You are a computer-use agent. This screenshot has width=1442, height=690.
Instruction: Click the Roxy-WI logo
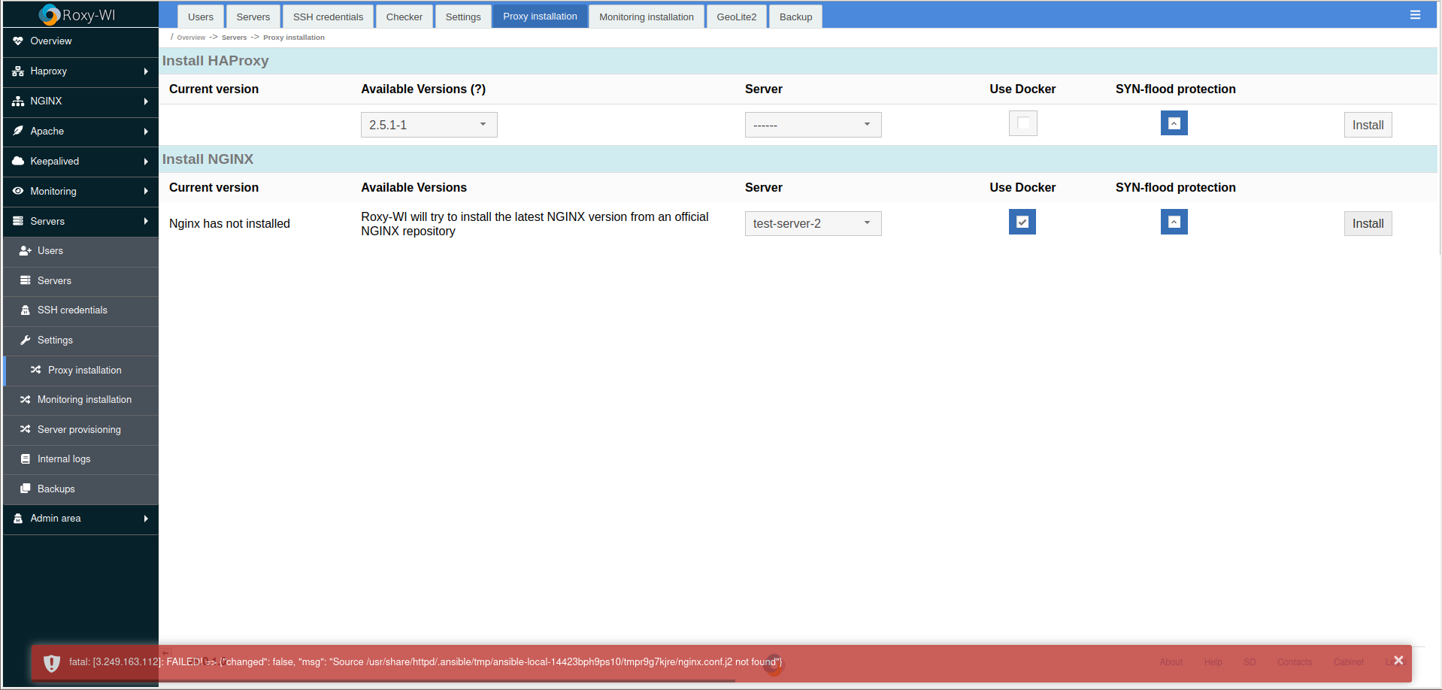(77, 14)
